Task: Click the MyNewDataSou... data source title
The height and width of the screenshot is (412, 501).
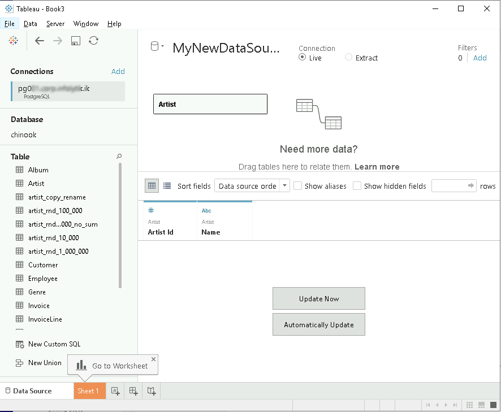Action: pos(226,48)
